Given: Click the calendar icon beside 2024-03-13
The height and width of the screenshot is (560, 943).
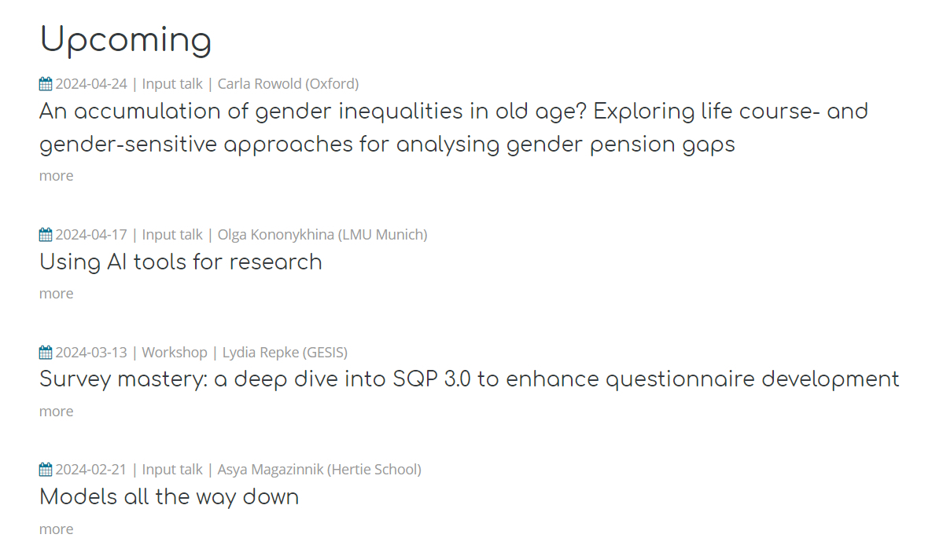Looking at the screenshot, I should 46,353.
